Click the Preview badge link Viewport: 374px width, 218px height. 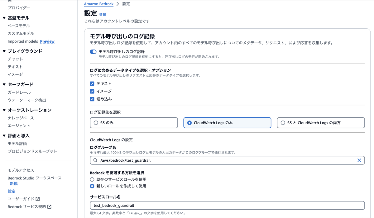tap(47, 41)
